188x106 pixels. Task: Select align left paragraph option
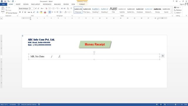coord(50,12)
